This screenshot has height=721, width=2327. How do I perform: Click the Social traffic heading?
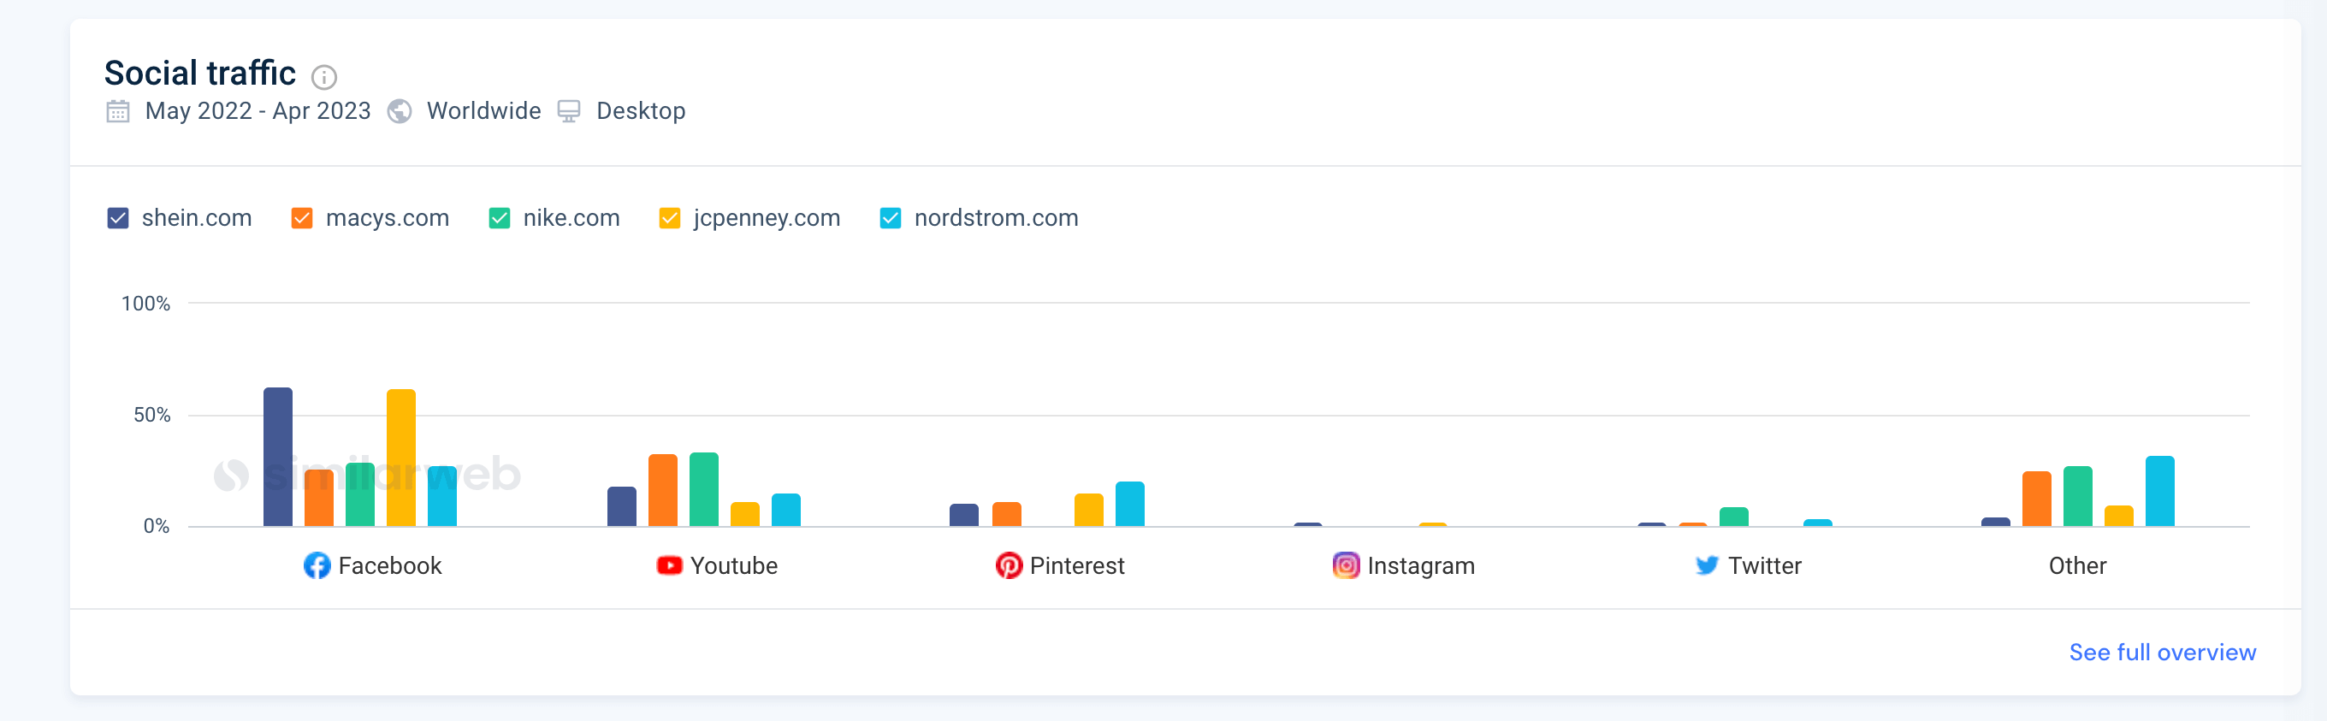pos(198,73)
